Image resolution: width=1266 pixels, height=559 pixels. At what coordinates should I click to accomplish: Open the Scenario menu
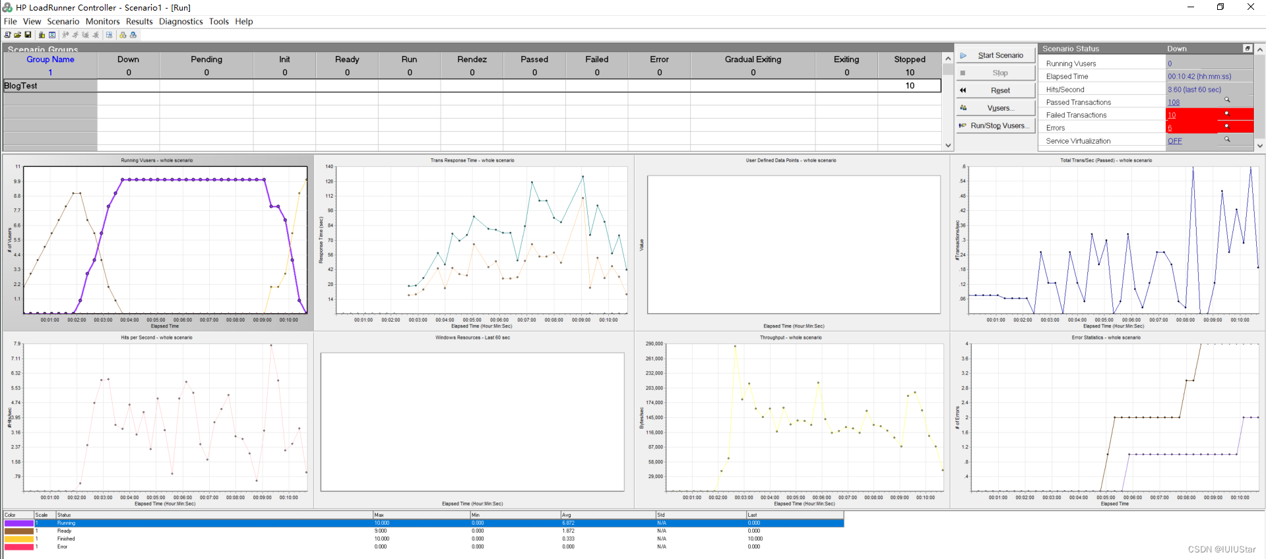click(63, 21)
